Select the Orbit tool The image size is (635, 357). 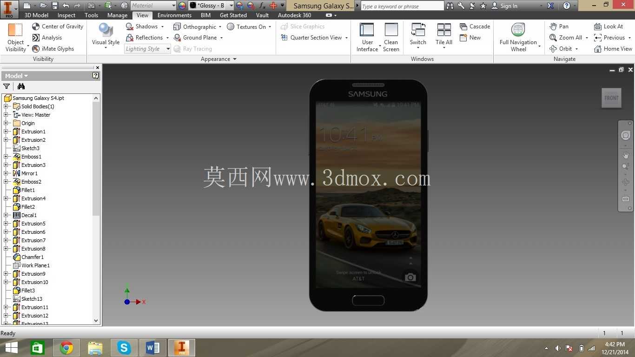click(561, 49)
